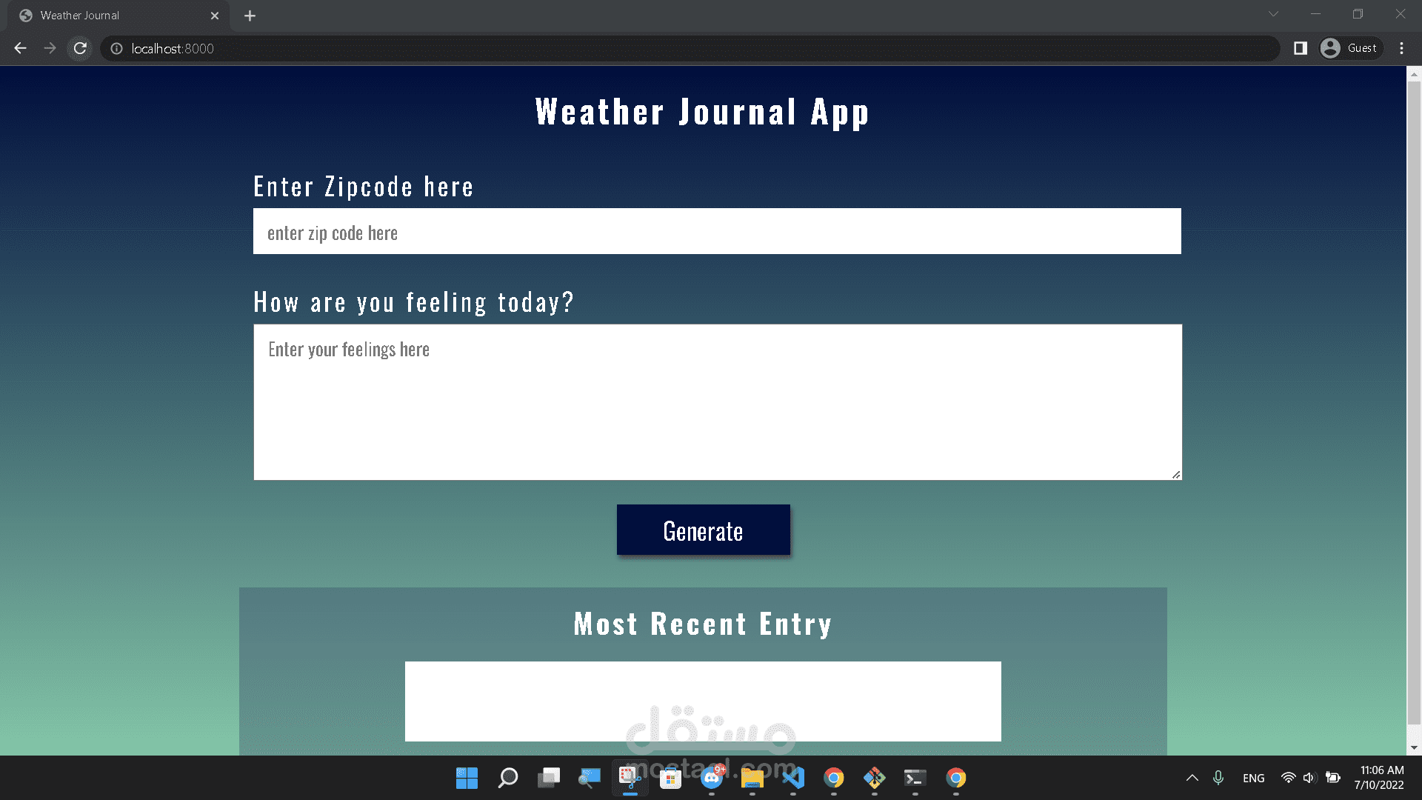This screenshot has height=800, width=1422.
Task: Click the Enter zip code input field
Action: click(x=717, y=232)
